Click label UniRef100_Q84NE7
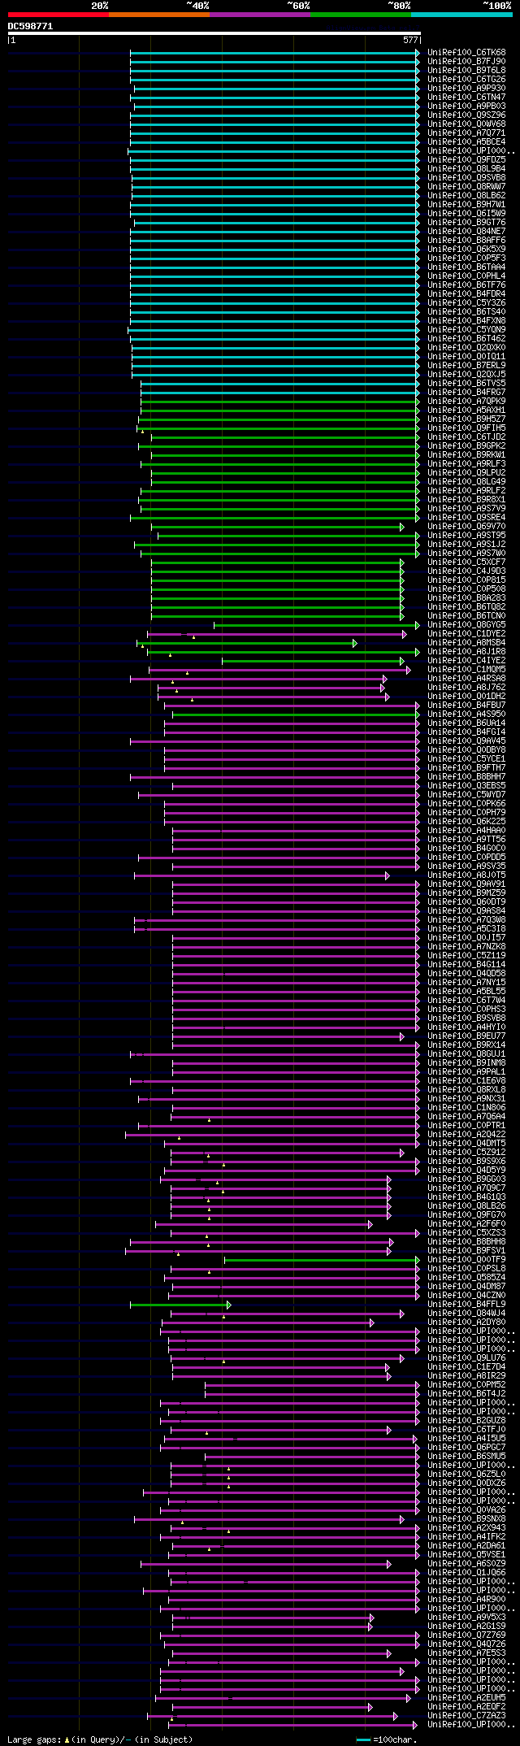Viewport: 520px width, 1746px height. pyautogui.click(x=466, y=231)
